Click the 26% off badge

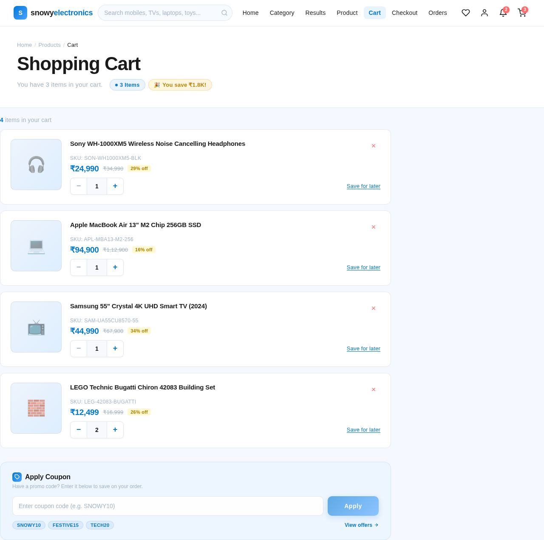click(x=139, y=412)
